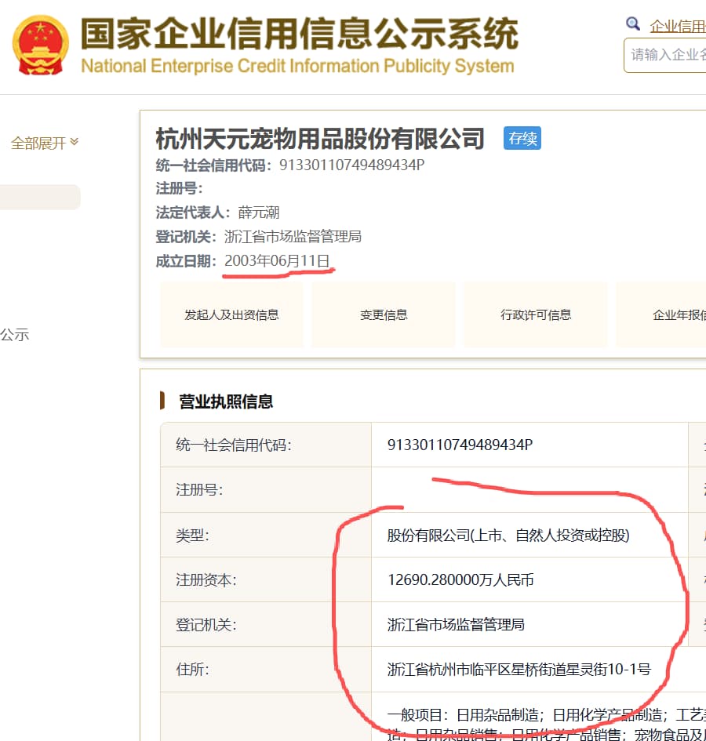Click the 类型 row label
The image size is (706, 741).
(x=192, y=536)
